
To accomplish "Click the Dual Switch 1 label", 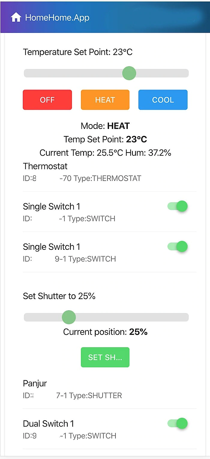I will tap(48, 424).
